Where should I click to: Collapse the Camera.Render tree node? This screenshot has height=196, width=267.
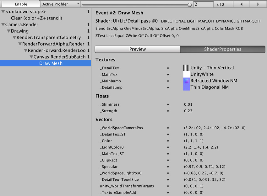click(3, 24)
